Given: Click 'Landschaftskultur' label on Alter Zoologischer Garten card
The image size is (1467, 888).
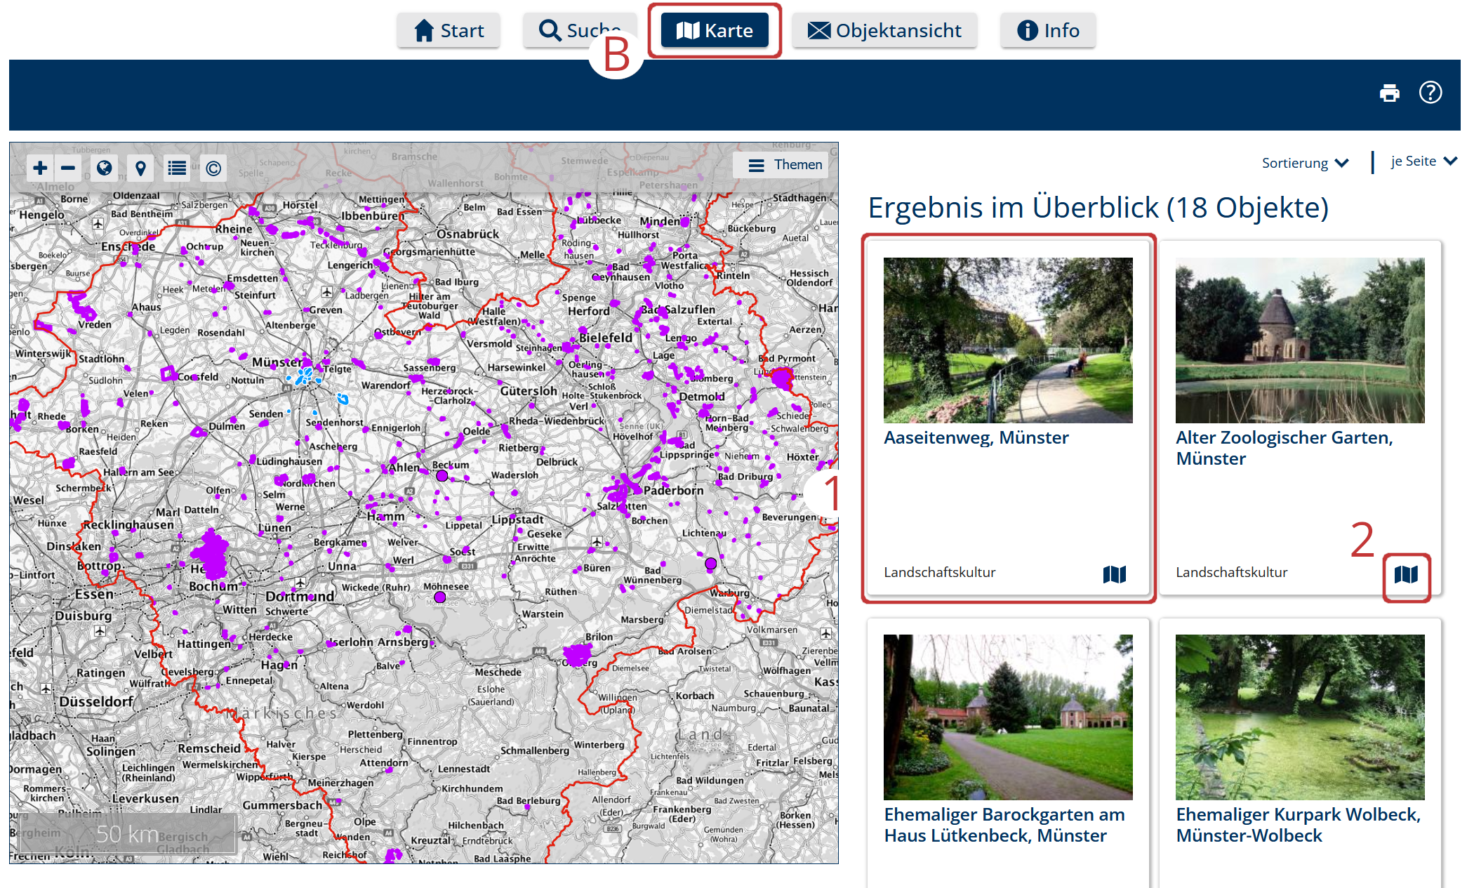Looking at the screenshot, I should point(1231,572).
